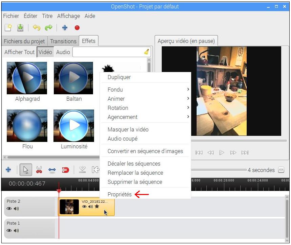Expand the Agencement submenu
The width and height of the screenshot is (291, 245).
coord(146,117)
